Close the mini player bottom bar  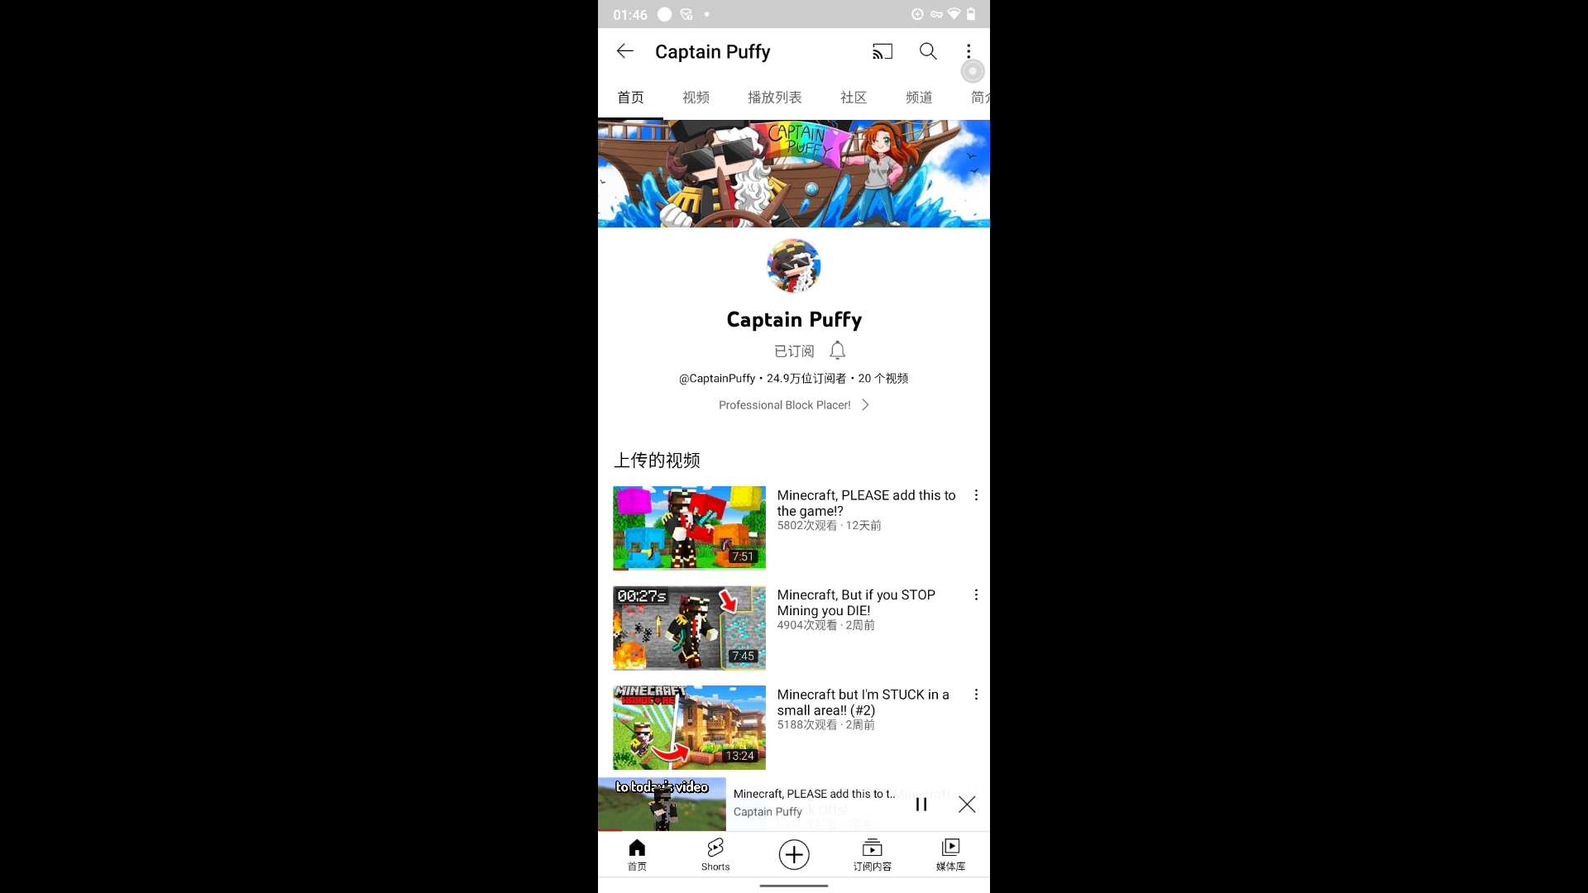point(966,805)
